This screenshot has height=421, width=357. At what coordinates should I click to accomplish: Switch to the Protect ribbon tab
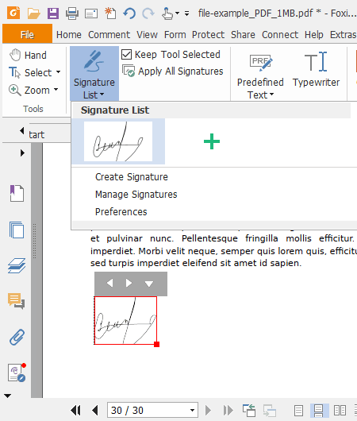[208, 35]
